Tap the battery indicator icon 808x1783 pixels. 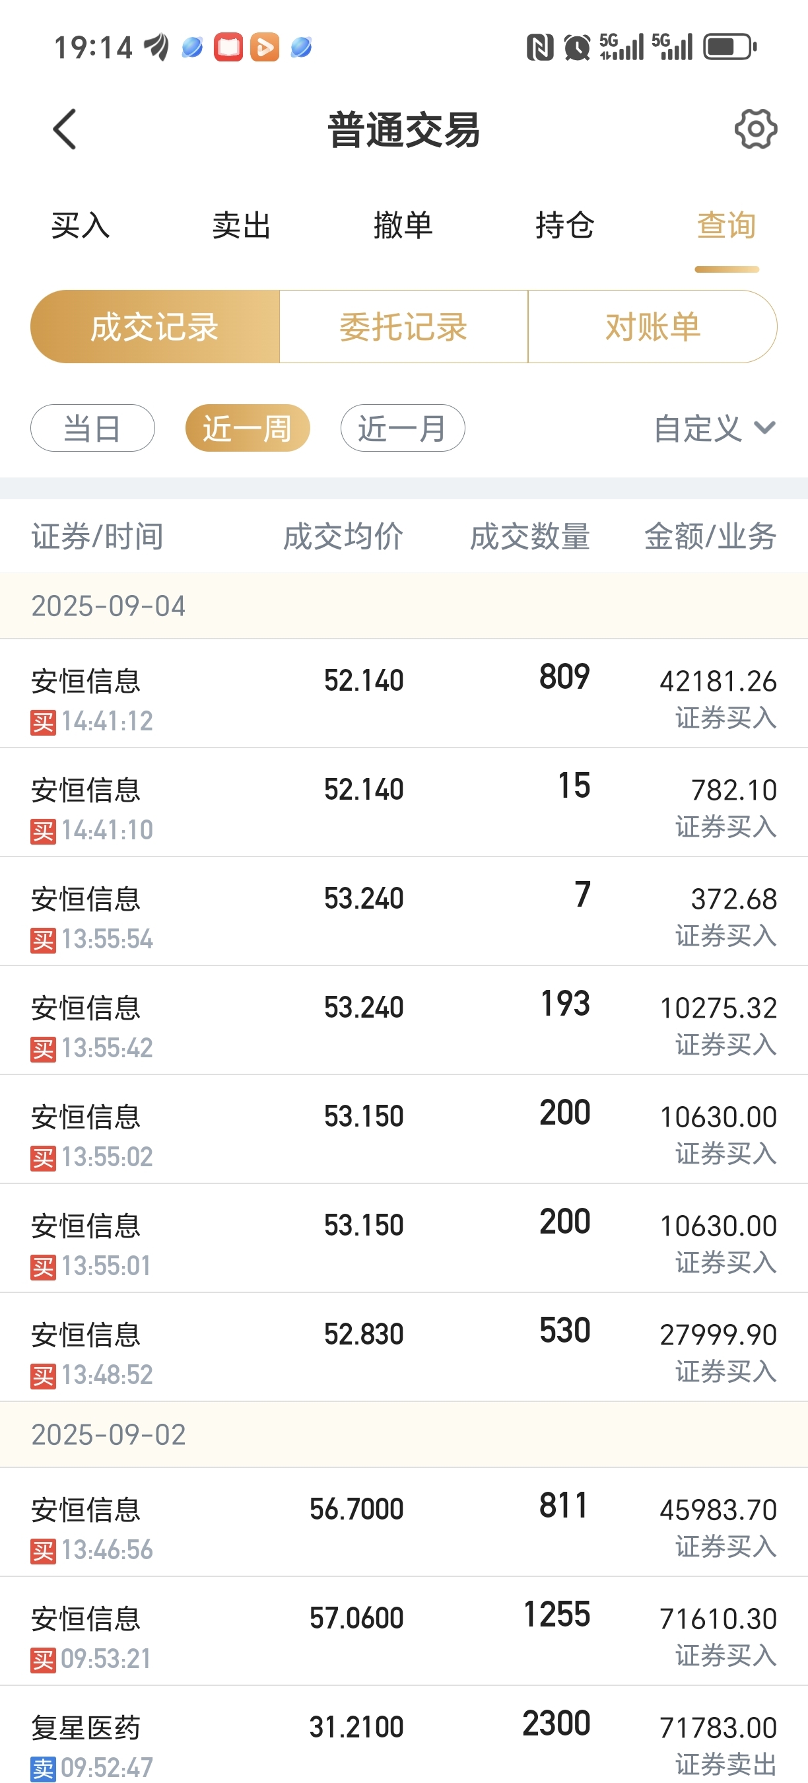(x=731, y=47)
